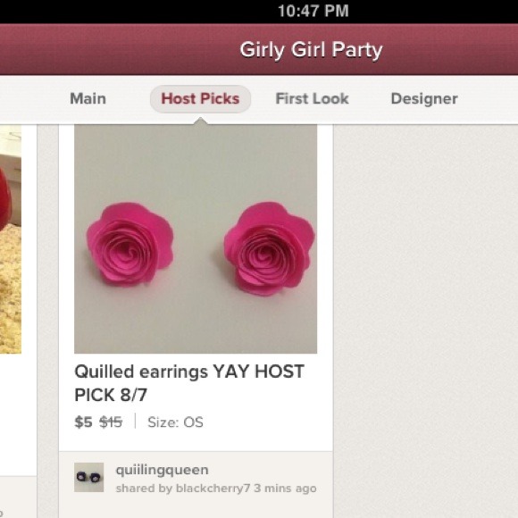518x518 pixels.
Task: Tap the '3 mins ago' timestamp
Action: 286,489
